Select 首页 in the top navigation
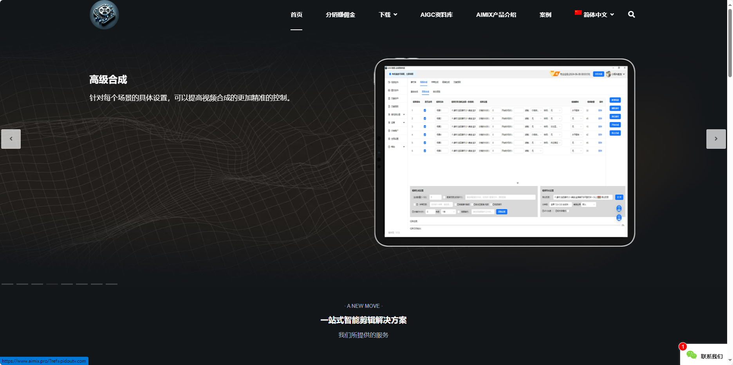The width and height of the screenshot is (733, 365). [296, 14]
